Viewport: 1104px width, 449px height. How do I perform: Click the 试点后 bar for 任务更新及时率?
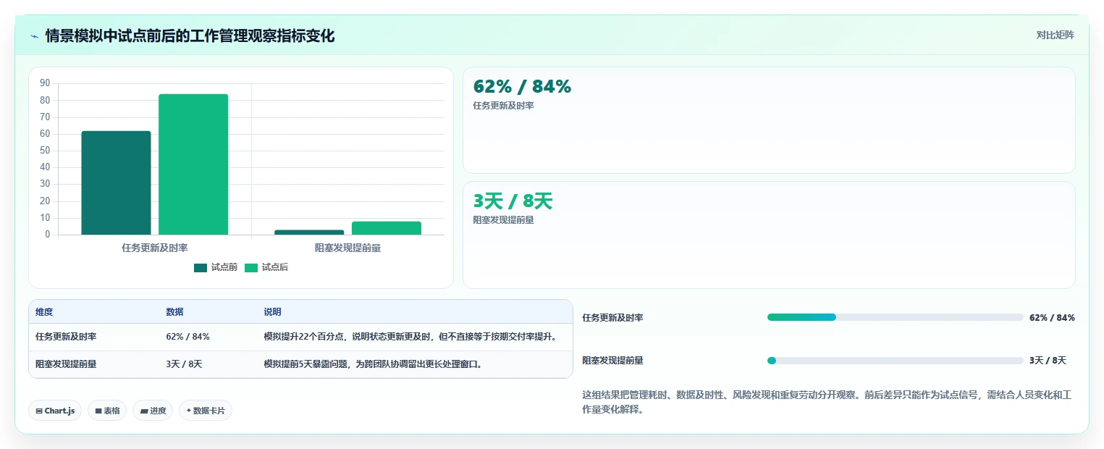[x=193, y=164]
